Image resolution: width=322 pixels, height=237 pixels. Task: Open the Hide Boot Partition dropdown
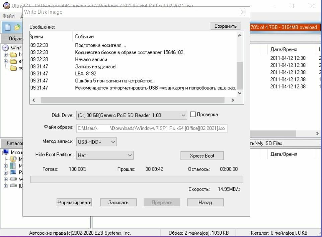click(105, 155)
